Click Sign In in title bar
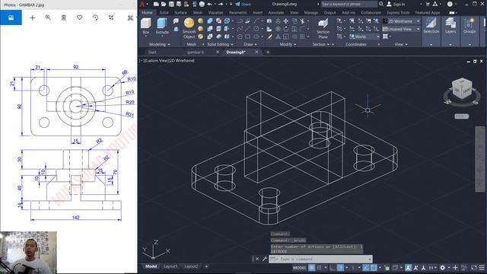Image resolution: width=487 pixels, height=274 pixels. coord(396,4)
